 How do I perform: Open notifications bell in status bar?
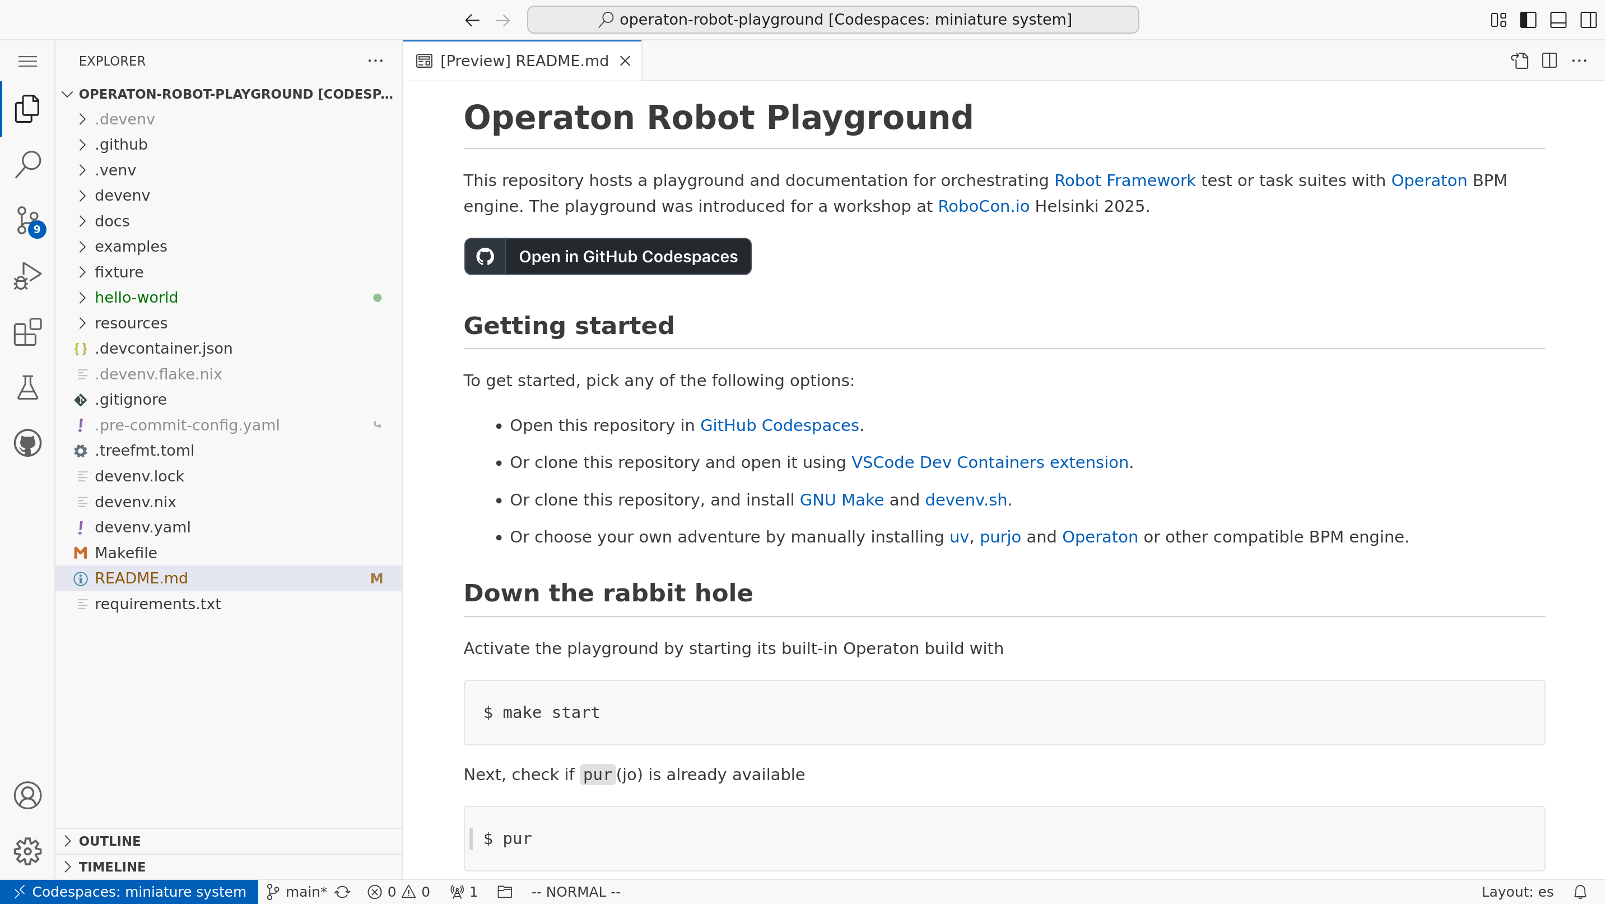click(x=1580, y=892)
